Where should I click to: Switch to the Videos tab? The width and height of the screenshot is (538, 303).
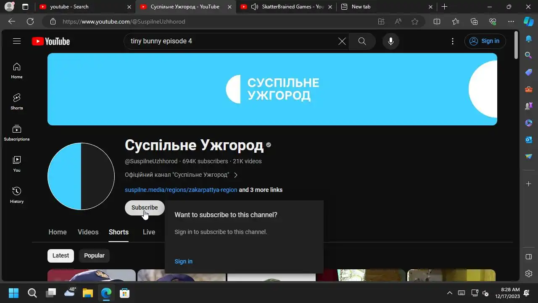(88, 232)
